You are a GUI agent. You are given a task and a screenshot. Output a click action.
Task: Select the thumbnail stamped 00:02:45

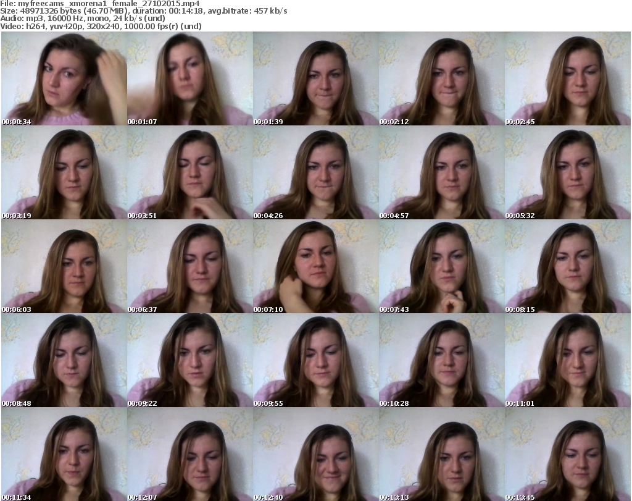click(x=568, y=78)
